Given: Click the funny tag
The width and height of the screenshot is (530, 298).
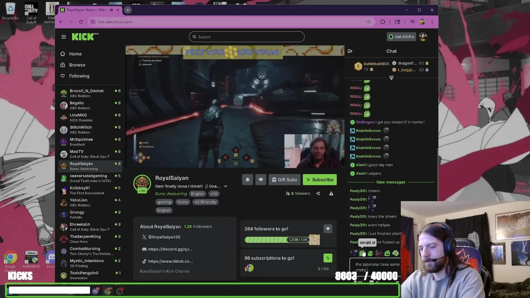Looking at the screenshot, I should pos(183,202).
